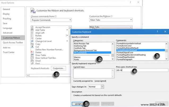Select FormatPageBordersAndShading command
The width and height of the screenshot is (169, 107).
pyautogui.click(x=131, y=55)
